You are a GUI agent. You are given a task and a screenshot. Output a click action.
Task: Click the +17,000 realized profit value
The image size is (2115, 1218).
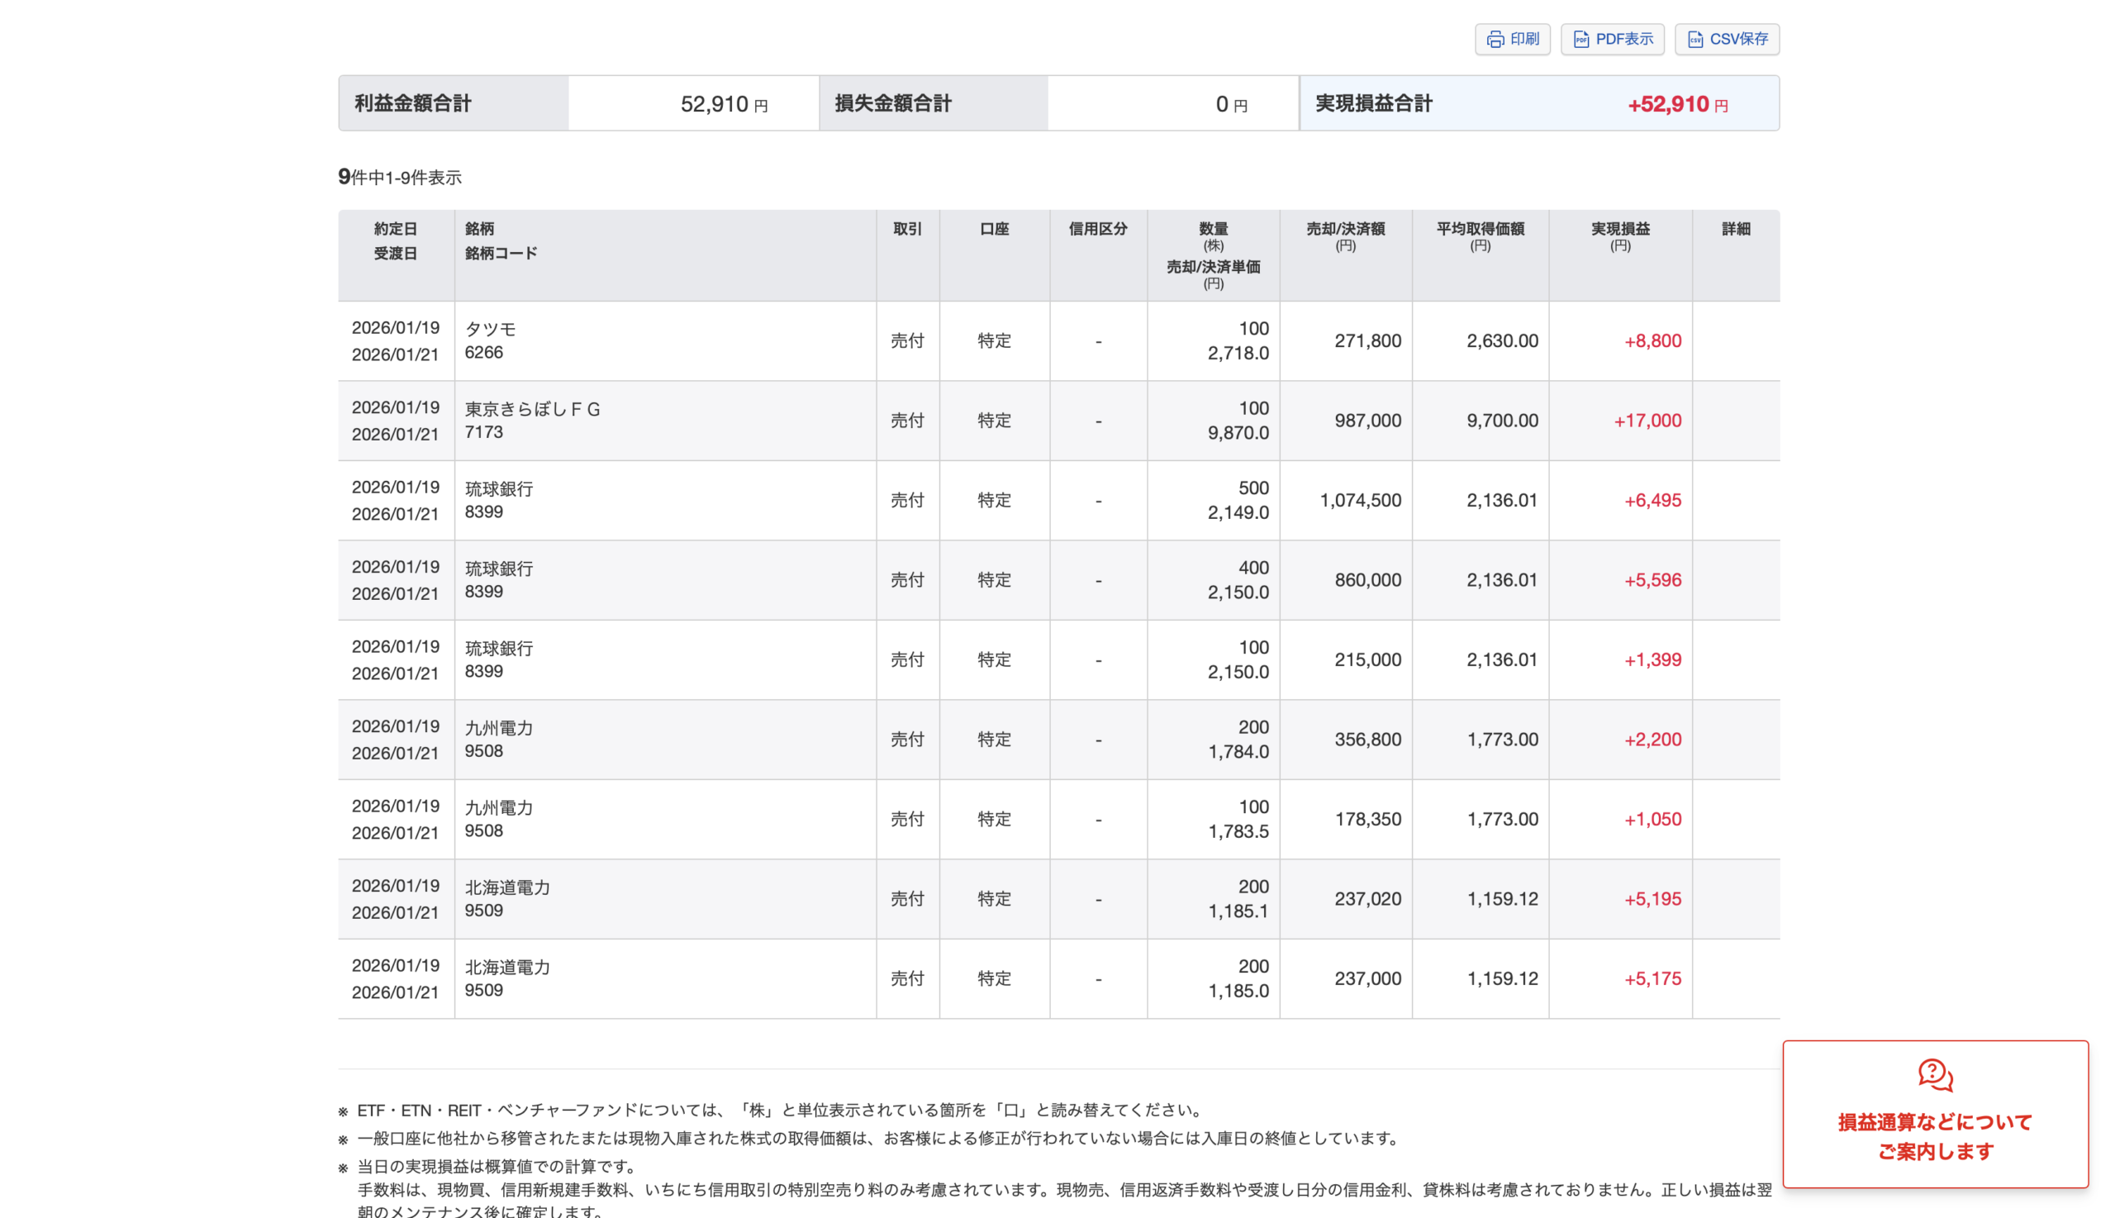click(x=1647, y=421)
